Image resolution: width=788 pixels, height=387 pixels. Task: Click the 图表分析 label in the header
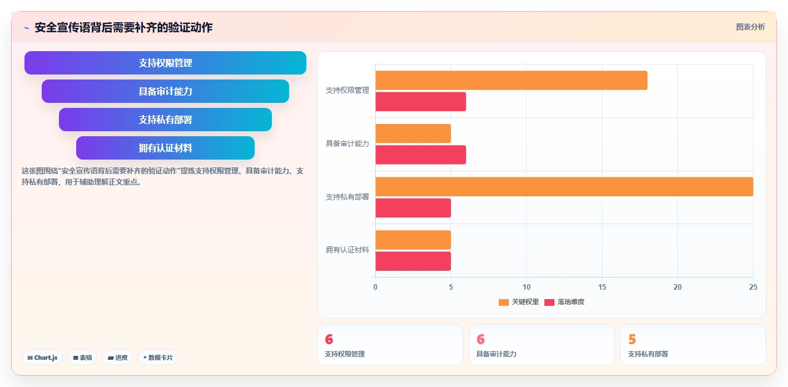tap(750, 27)
